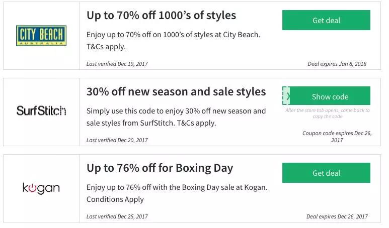This screenshot has width=389, height=228.
Task: Open the "Up to 70% off 1000's of styles" title
Action: [x=161, y=16]
